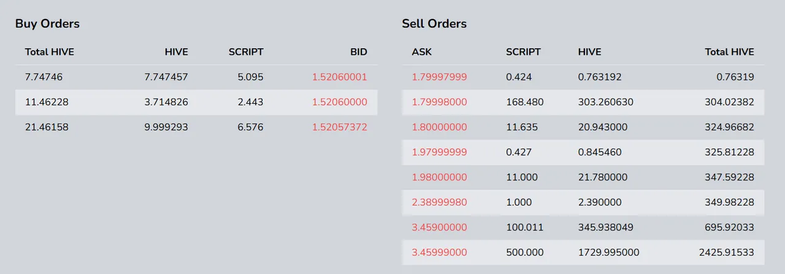Select the buy row with 5.095 SCRIPT
This screenshot has height=274, width=785.
click(x=196, y=77)
